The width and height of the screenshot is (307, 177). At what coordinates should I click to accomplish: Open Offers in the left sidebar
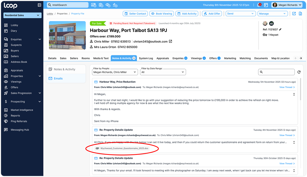14,87
